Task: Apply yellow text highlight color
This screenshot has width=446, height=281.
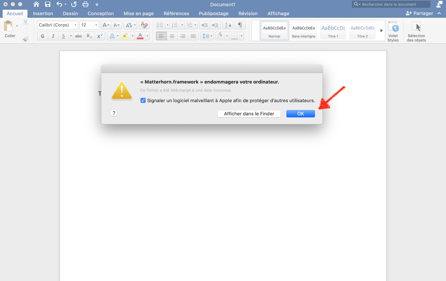Action: (125, 36)
